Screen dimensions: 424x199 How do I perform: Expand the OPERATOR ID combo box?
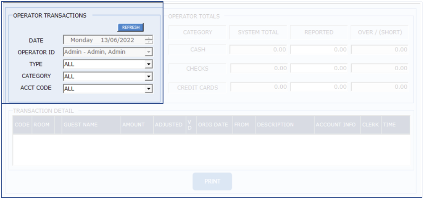coord(148,52)
